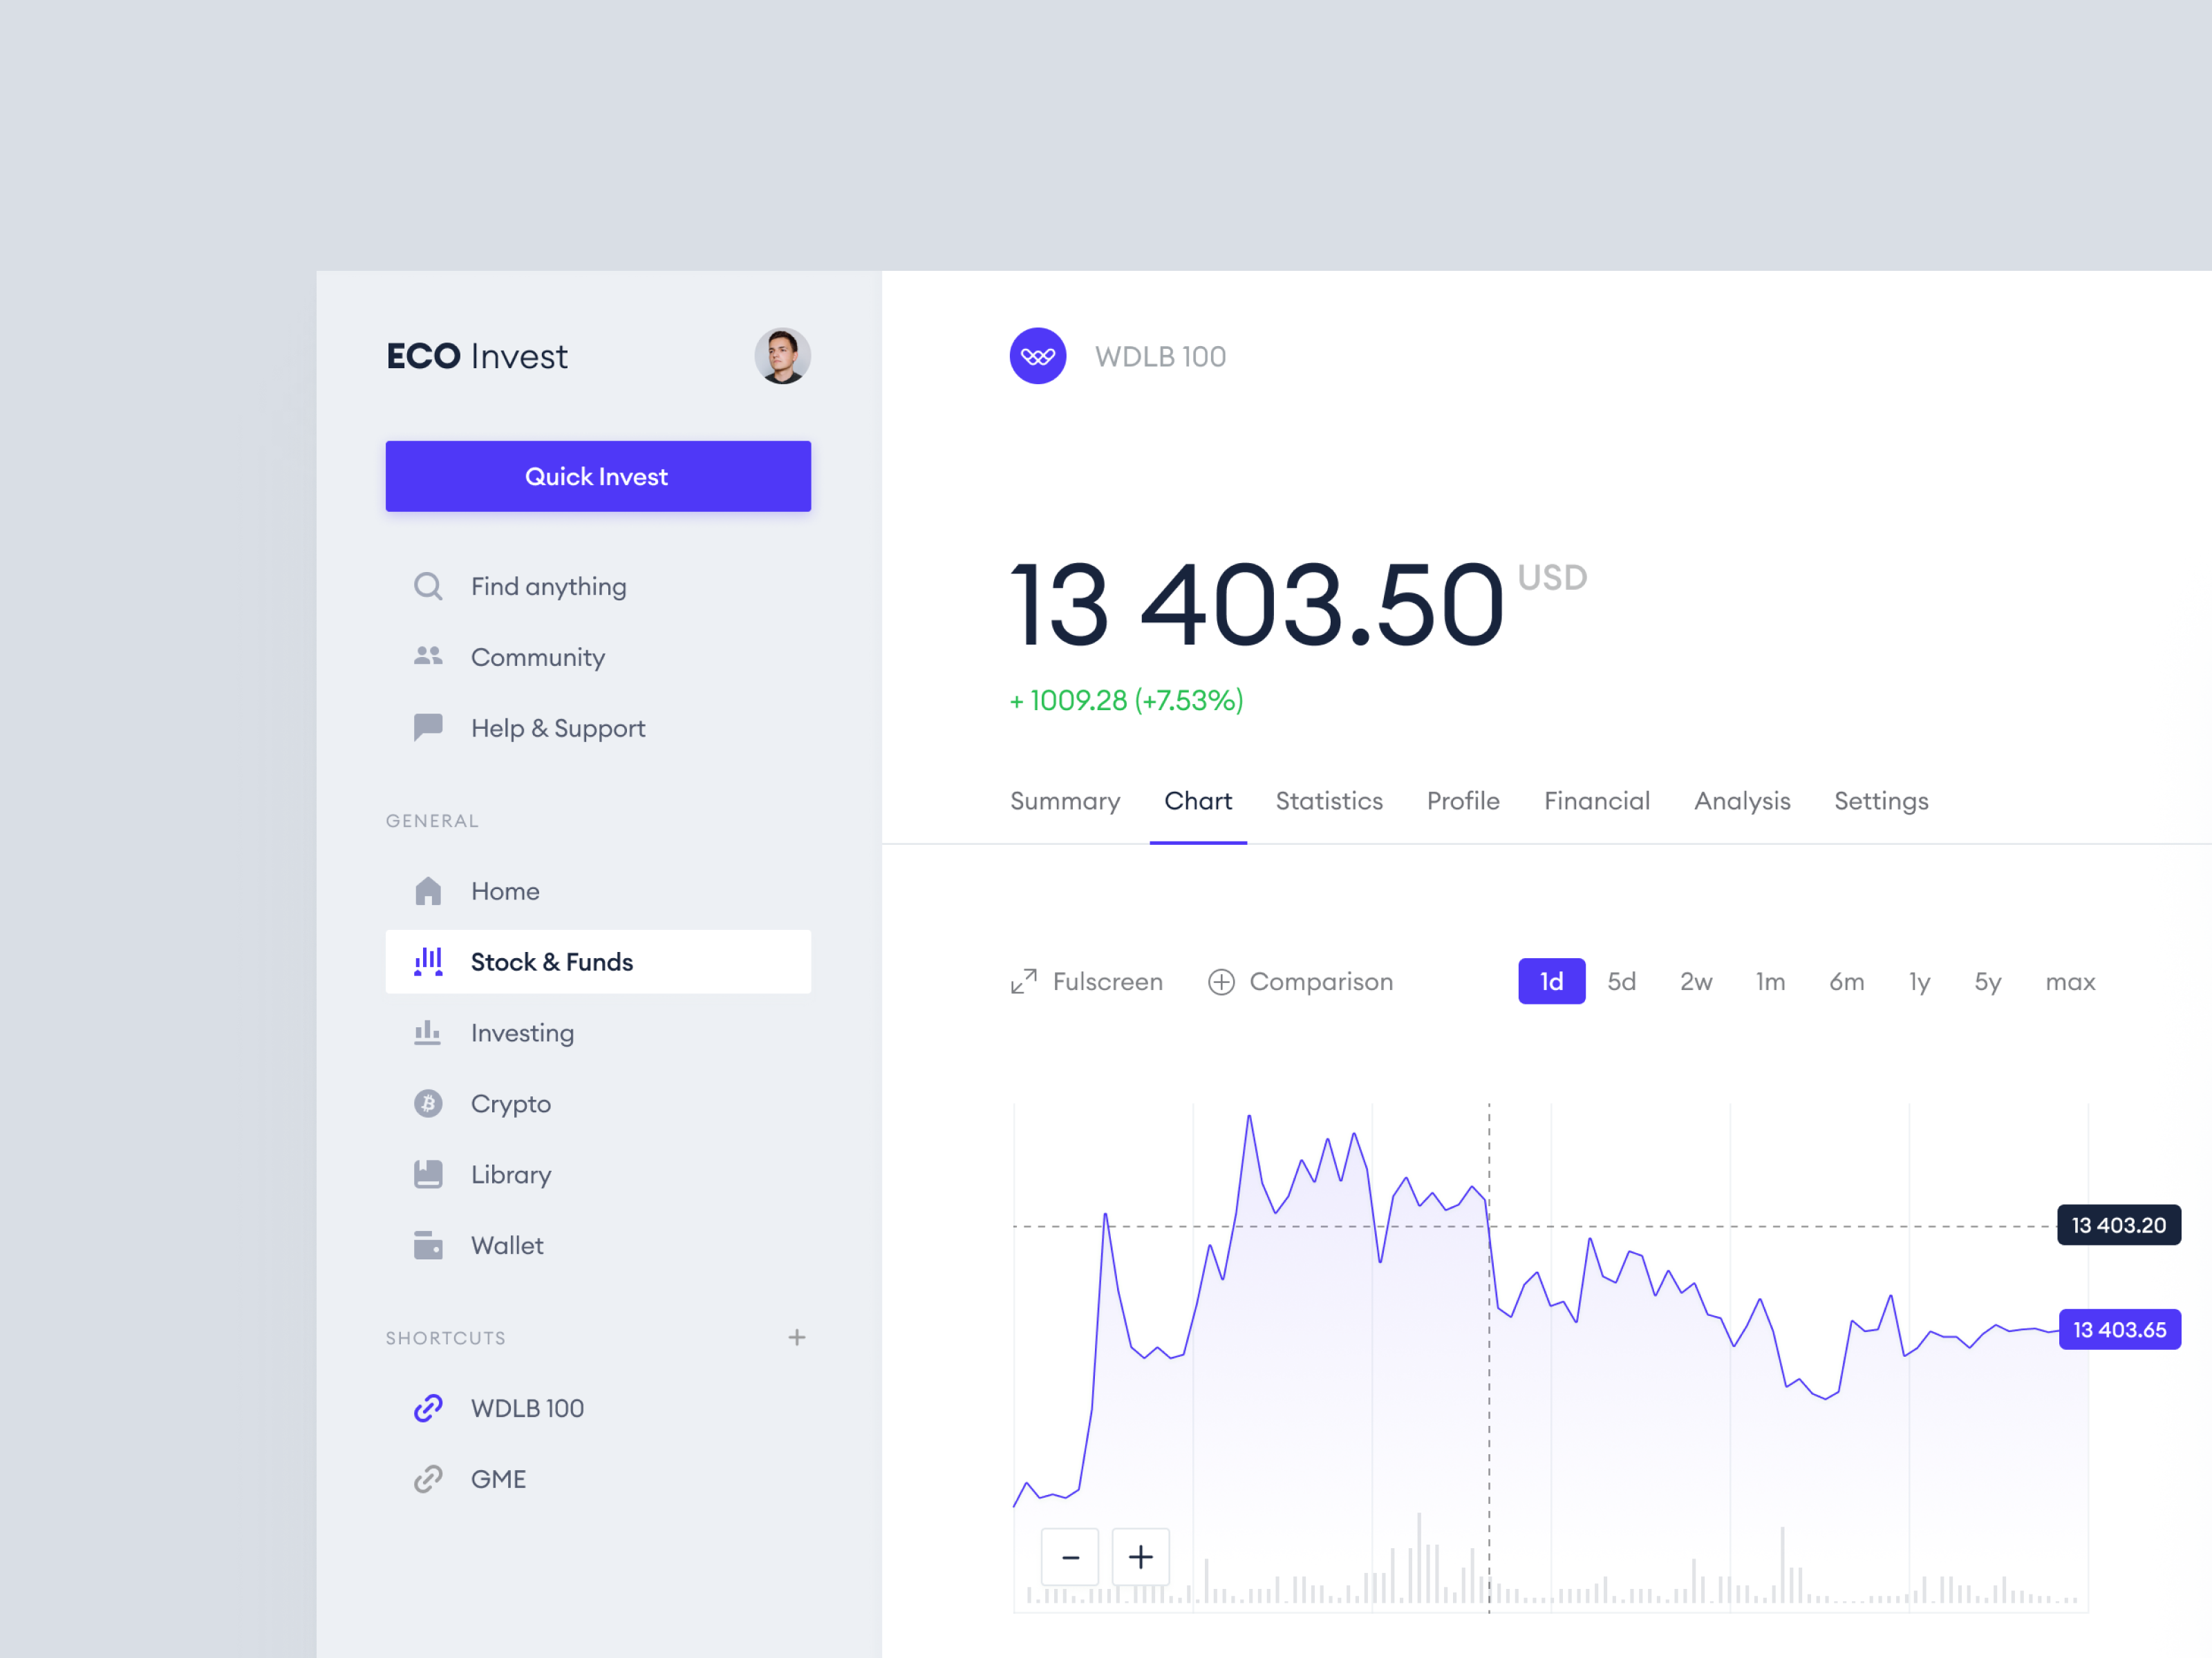Select Stock & Funds menu item
This screenshot has width=2212, height=1658.
598,962
